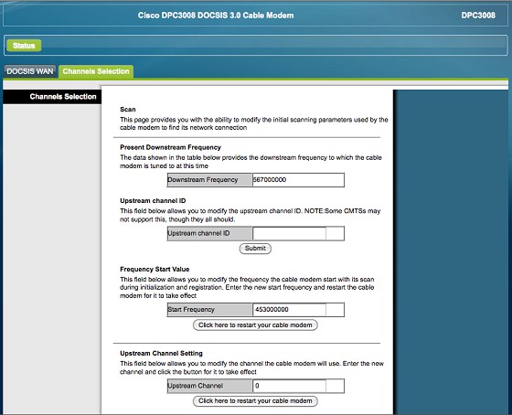Click the Present Downstream Frequency heading

pos(170,147)
